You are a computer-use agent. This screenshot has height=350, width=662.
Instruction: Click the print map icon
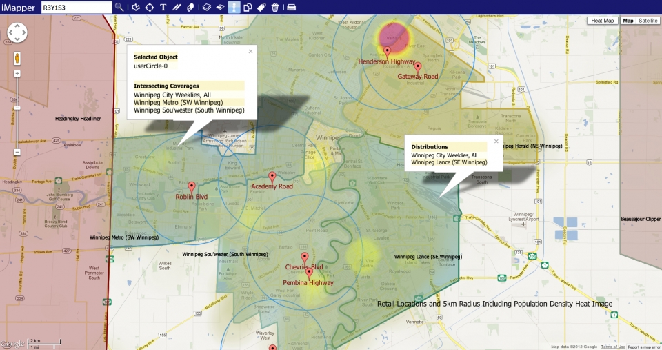(291, 7)
